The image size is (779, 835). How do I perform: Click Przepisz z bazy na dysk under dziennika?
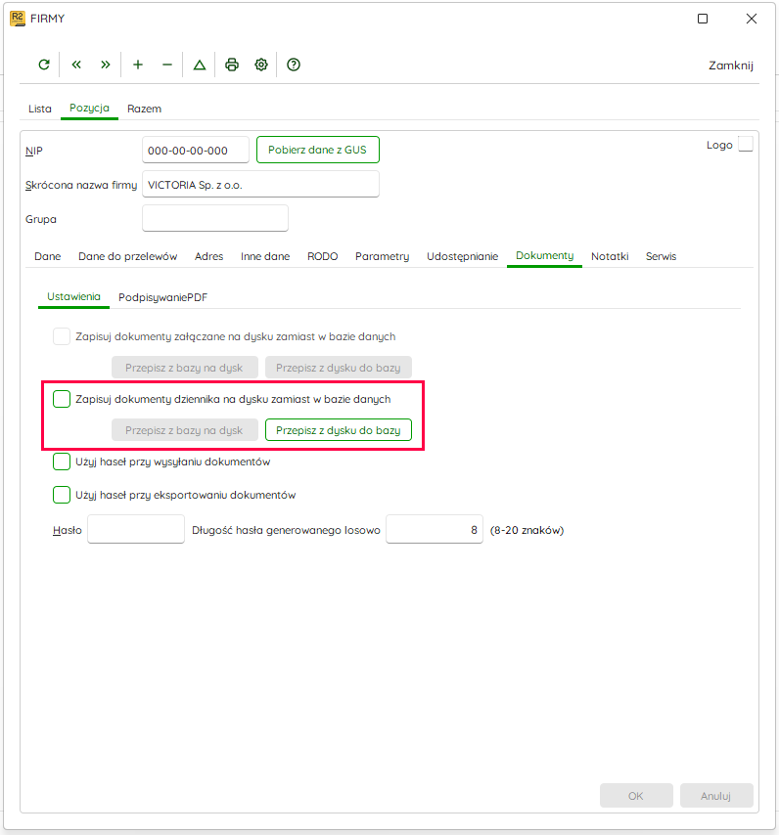tap(184, 430)
